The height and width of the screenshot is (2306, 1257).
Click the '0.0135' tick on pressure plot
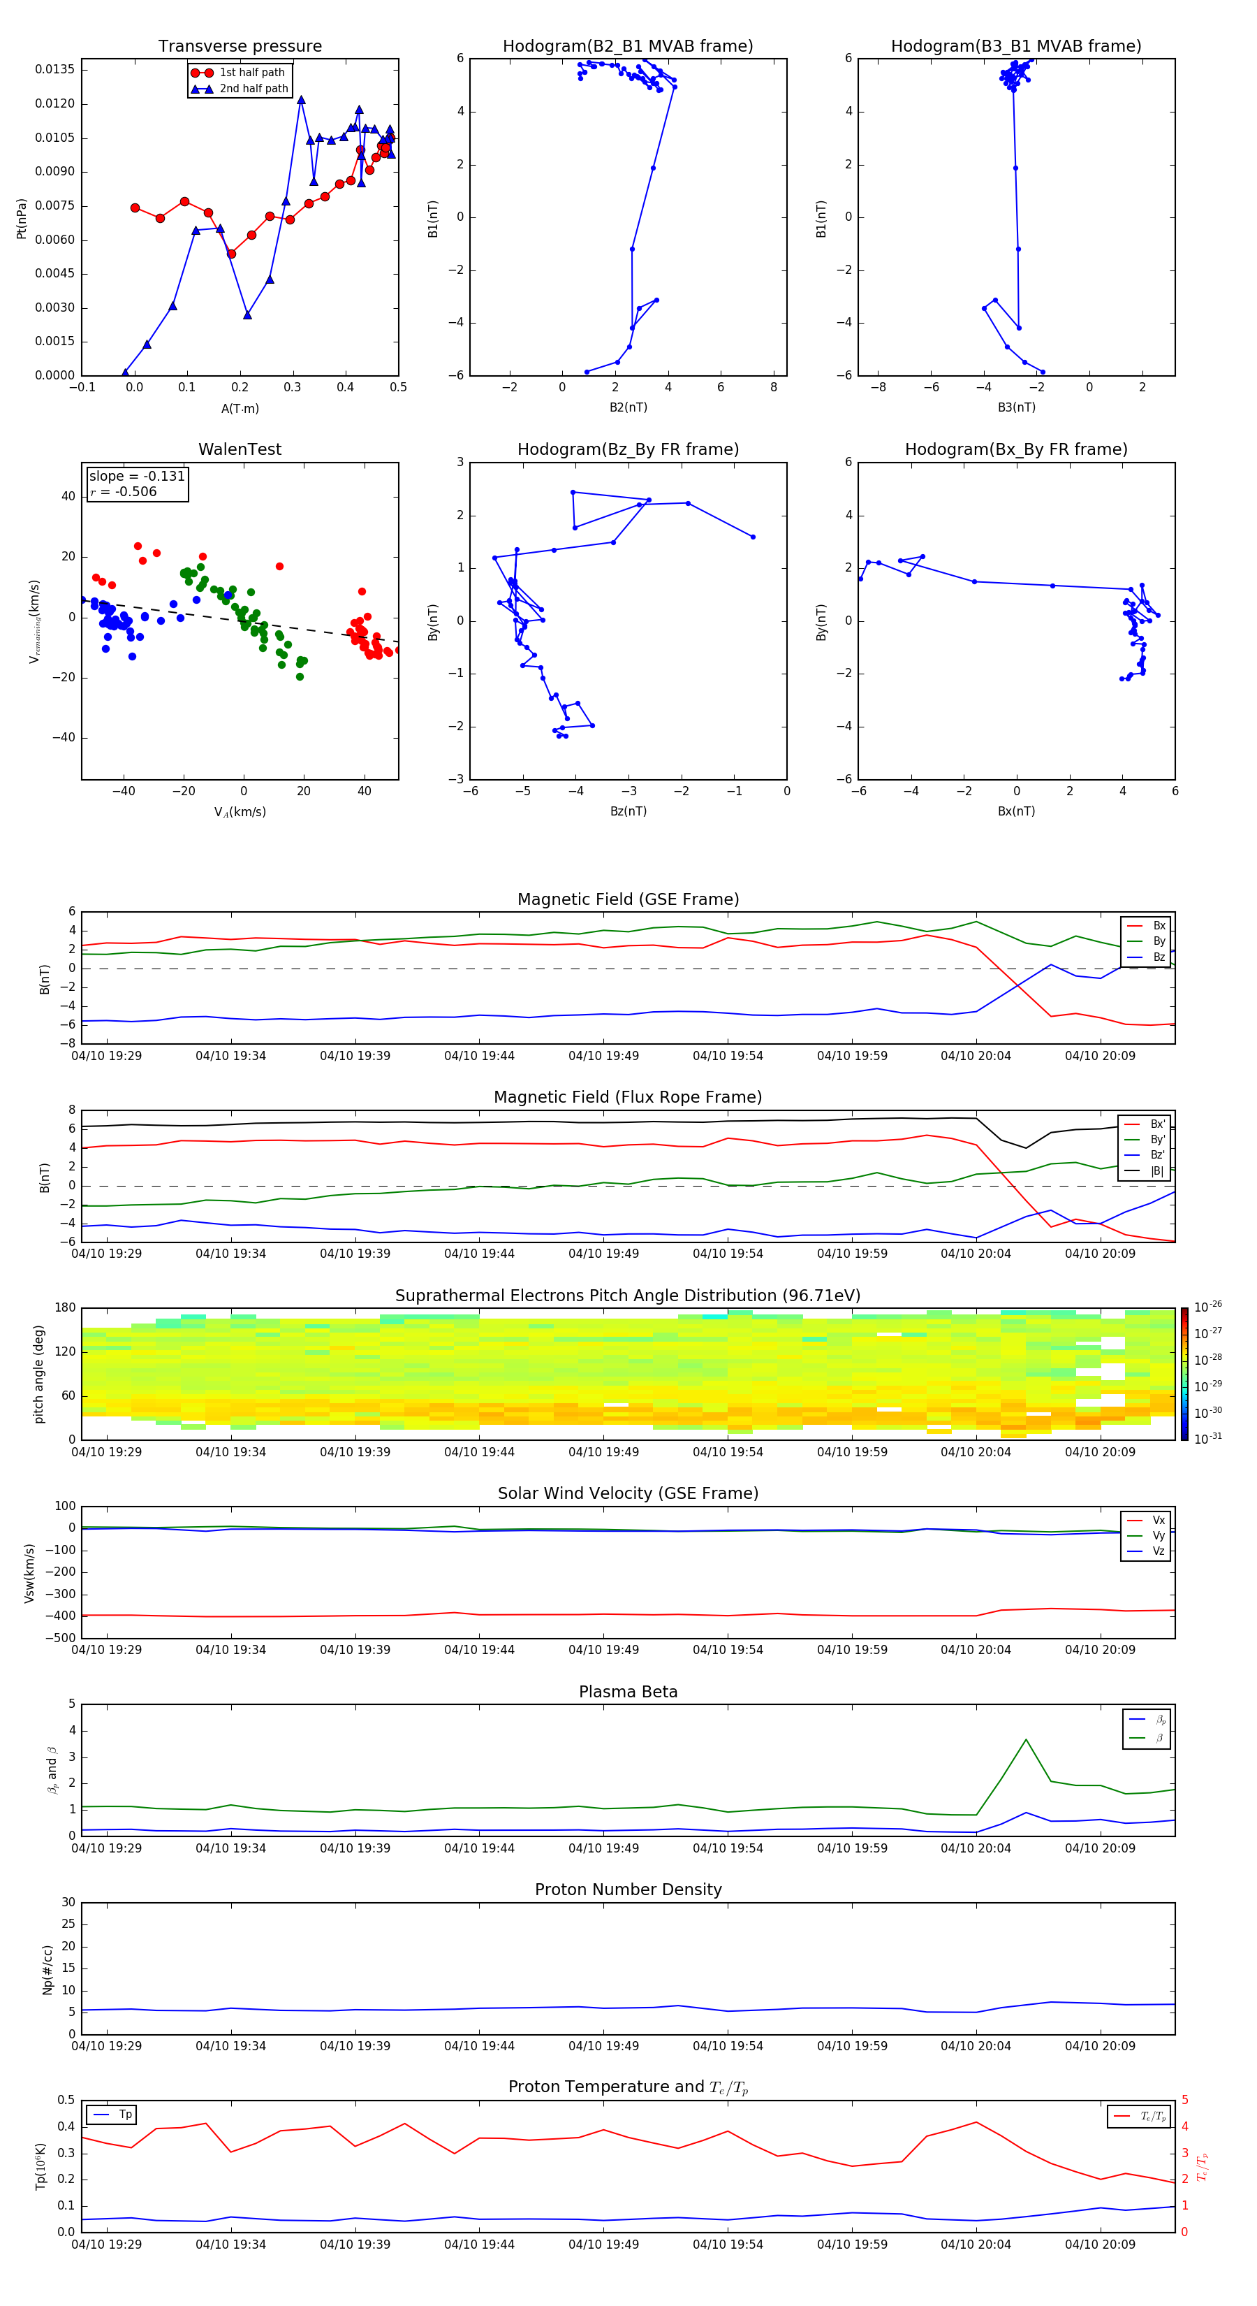[x=54, y=70]
